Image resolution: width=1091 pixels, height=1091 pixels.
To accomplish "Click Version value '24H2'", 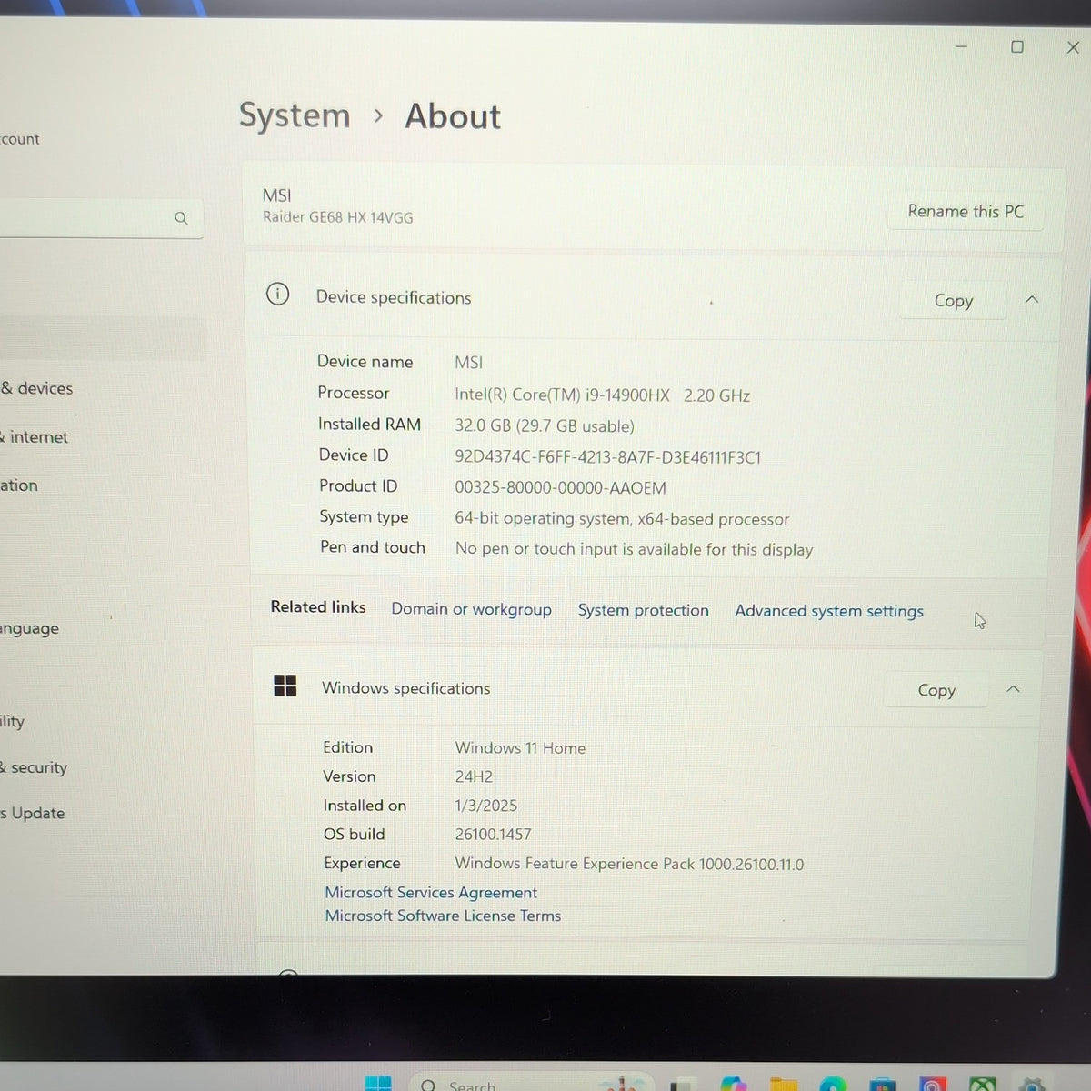I will [x=474, y=776].
